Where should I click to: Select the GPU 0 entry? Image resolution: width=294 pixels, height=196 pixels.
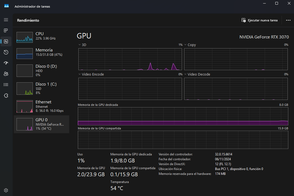pyautogui.click(x=41, y=124)
